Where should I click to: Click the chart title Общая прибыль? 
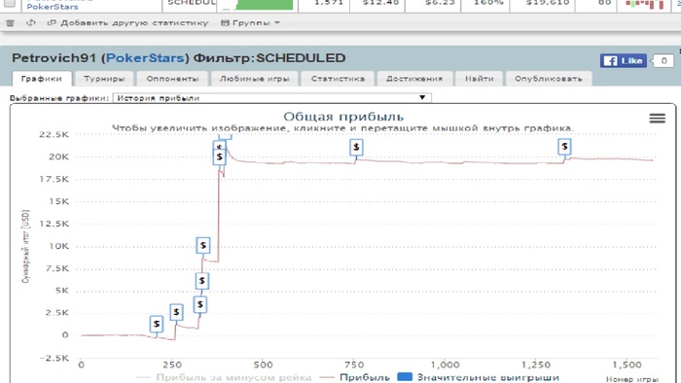coord(343,117)
